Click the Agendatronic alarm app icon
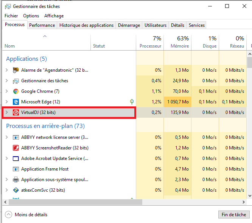The image size is (252, 223). tap(16, 70)
